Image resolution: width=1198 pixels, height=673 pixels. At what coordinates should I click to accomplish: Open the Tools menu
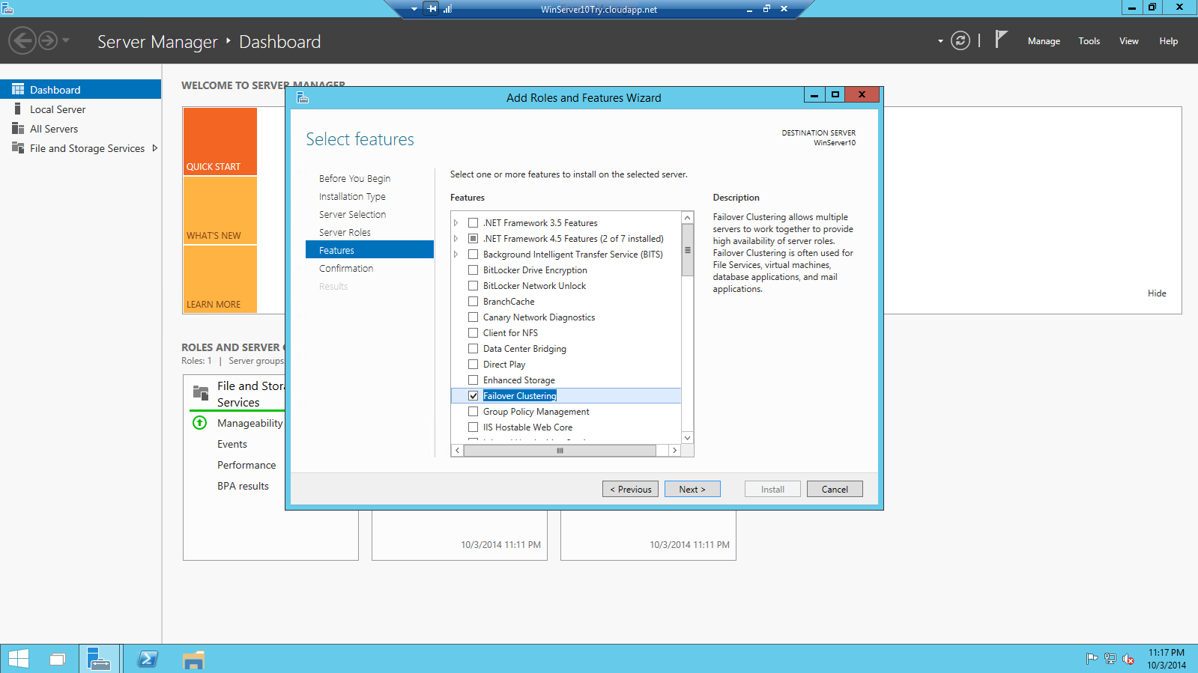[1089, 41]
